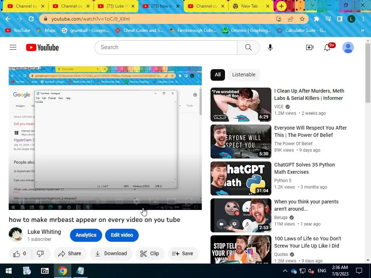Open the Desmos Graphing bookmark
This screenshot has width=371, height=278.
246,30
